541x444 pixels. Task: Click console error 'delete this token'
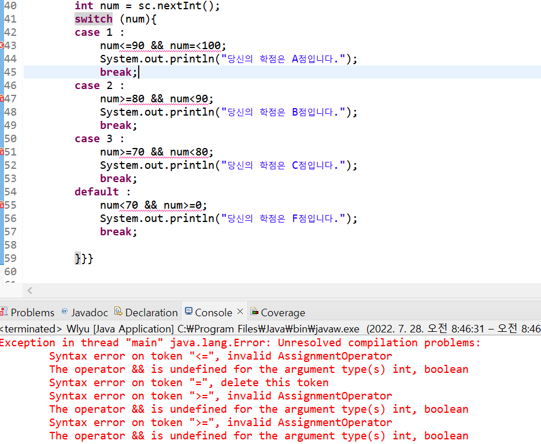coord(189,383)
